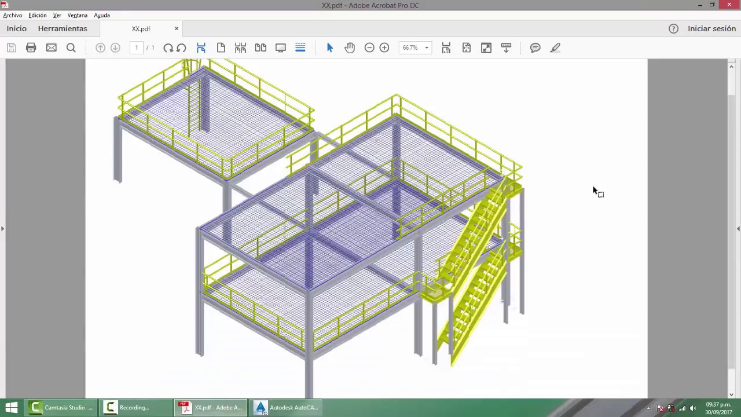
Task: Open the Archivo menu
Action: 13,16
